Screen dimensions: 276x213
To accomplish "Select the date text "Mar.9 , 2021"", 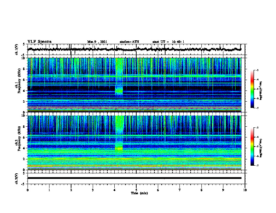I will [97, 42].
